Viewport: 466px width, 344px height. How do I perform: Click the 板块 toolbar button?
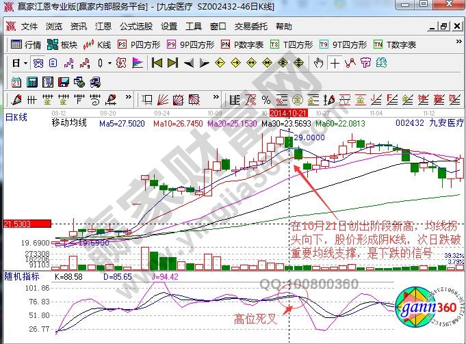pyautogui.click(x=62, y=45)
